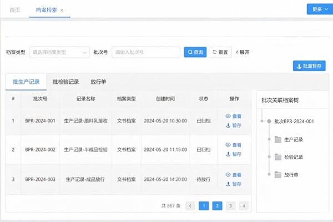Go to page 2 in pagination
The height and width of the screenshot is (222, 333).
(217, 206)
